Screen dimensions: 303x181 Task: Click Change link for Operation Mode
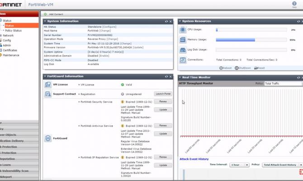pos(112,39)
